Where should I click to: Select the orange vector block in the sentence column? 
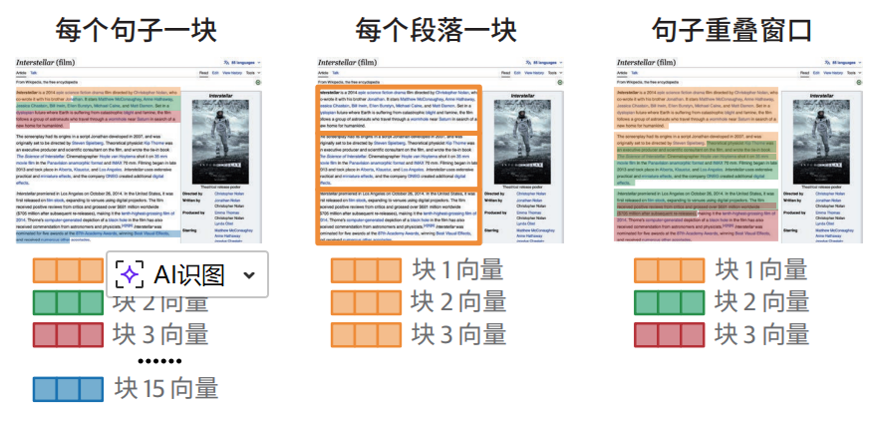click(x=68, y=271)
